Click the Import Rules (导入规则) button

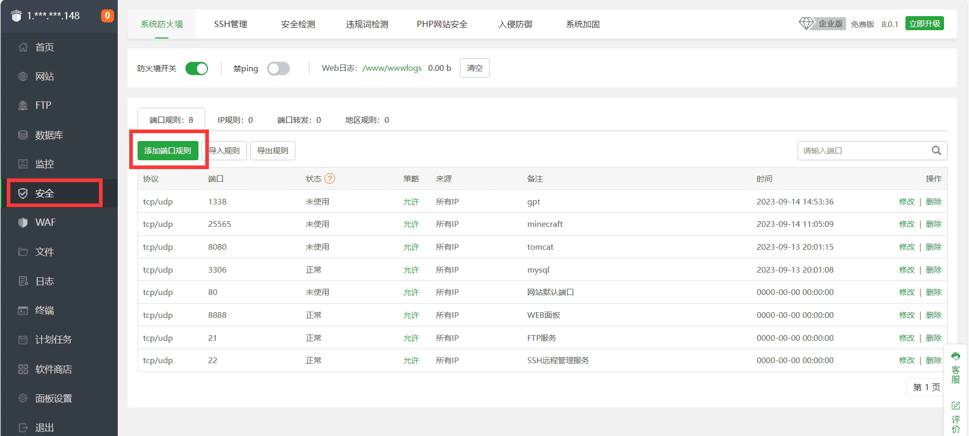click(x=225, y=150)
